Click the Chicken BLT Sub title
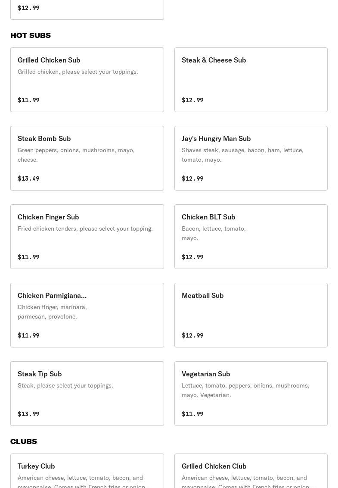 [x=208, y=217]
